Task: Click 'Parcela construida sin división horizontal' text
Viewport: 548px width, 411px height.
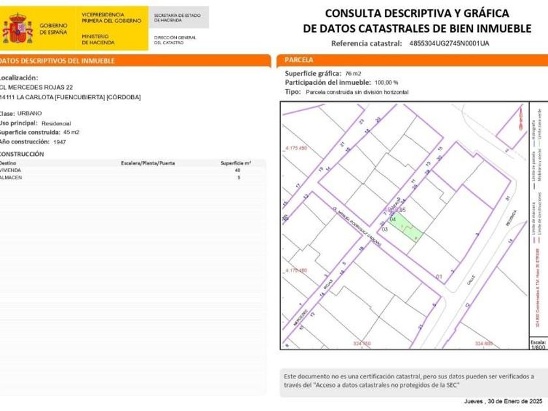Action: [357, 92]
